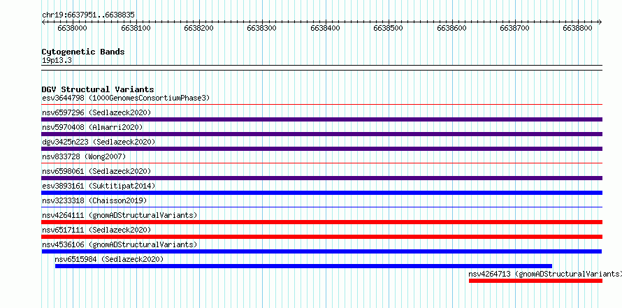Select the Cytogenetic Bands track title
The image size is (622, 308).
pyautogui.click(x=83, y=52)
